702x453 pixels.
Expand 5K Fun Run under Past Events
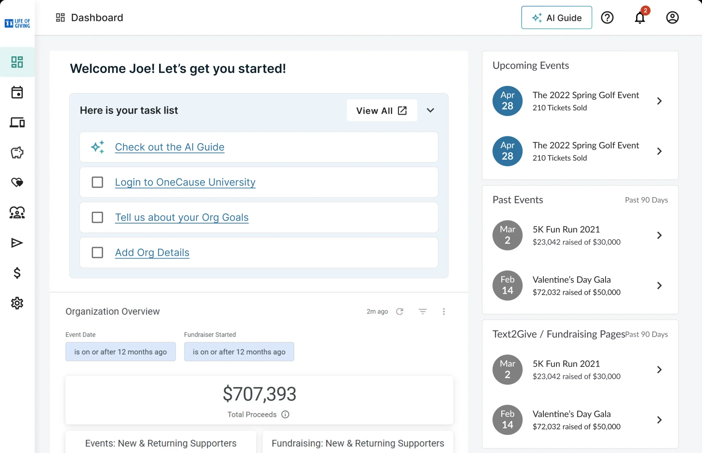click(x=659, y=235)
